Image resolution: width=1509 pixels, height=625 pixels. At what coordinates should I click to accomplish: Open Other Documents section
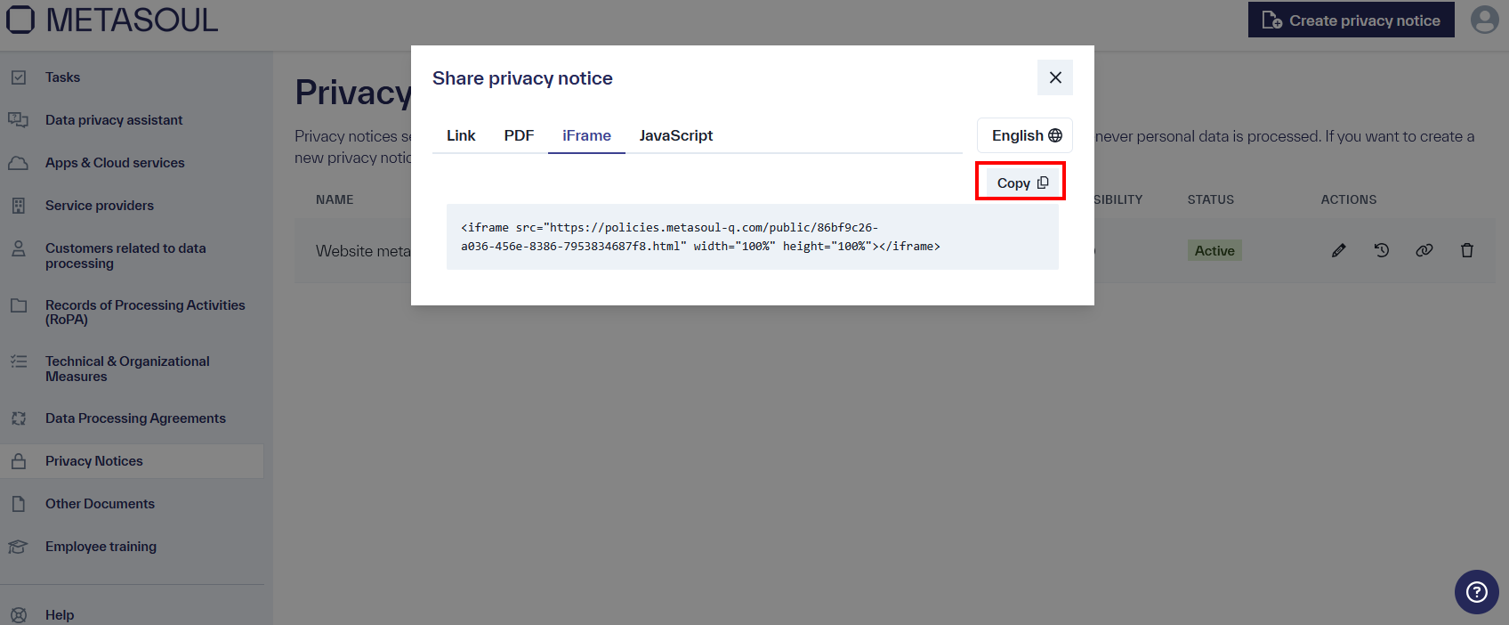coord(100,504)
